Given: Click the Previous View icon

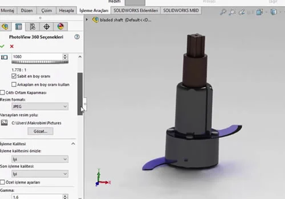Looking at the screenshot, I should (242, 12).
